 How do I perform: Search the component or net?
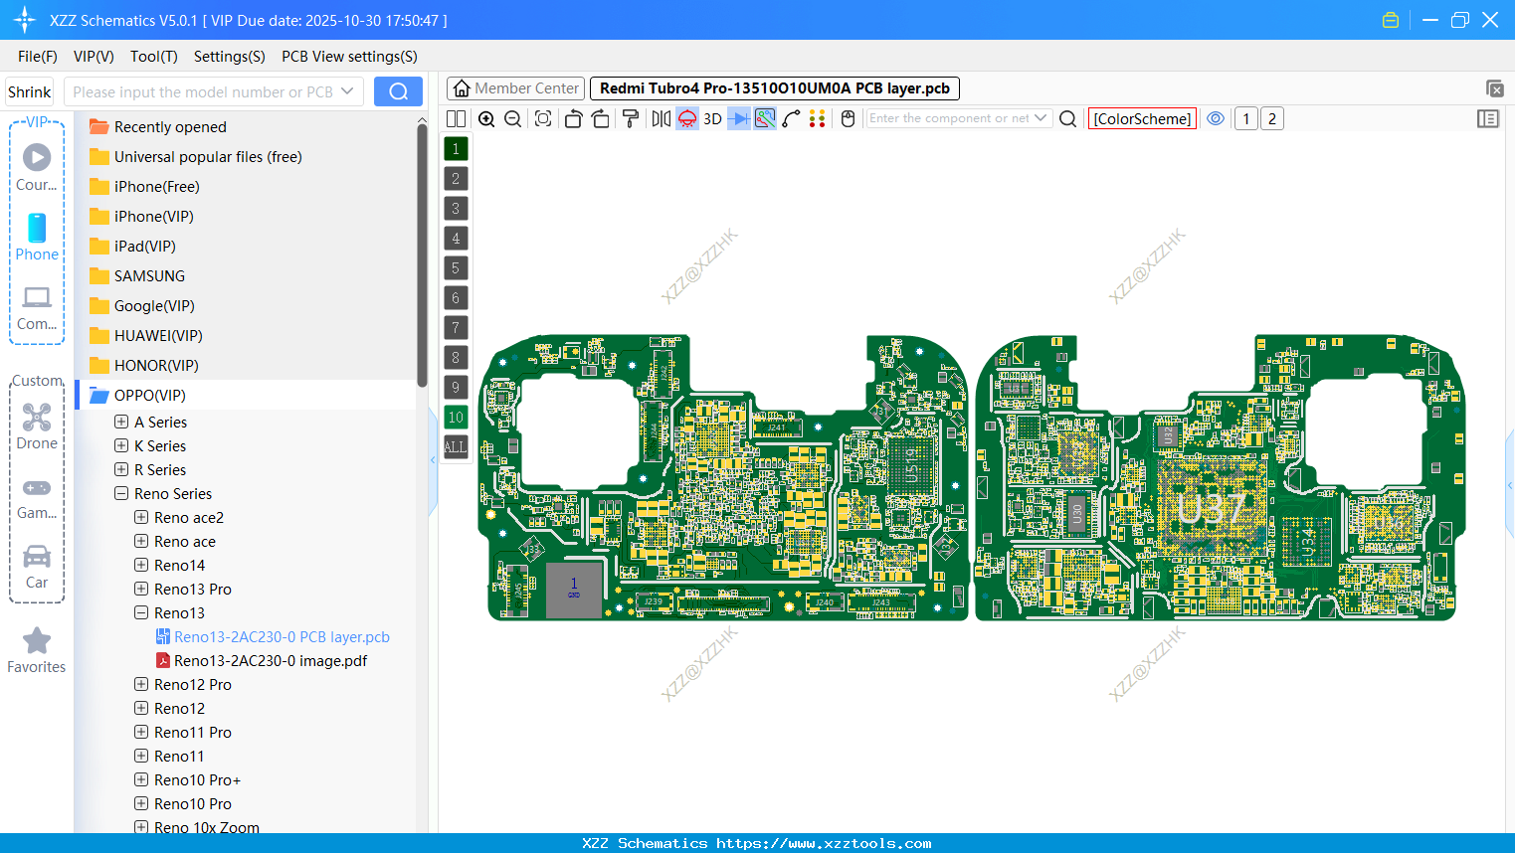click(x=1067, y=118)
